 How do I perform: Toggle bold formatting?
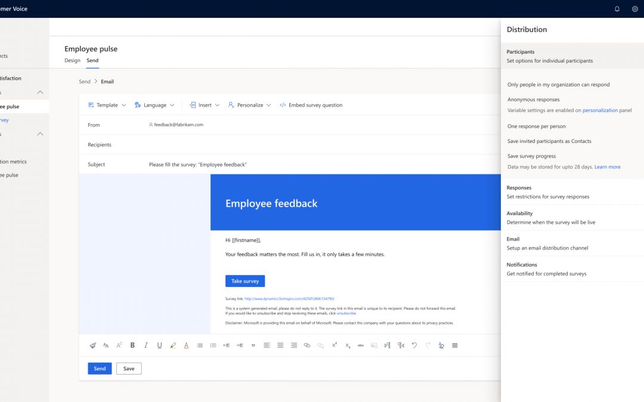pos(132,345)
